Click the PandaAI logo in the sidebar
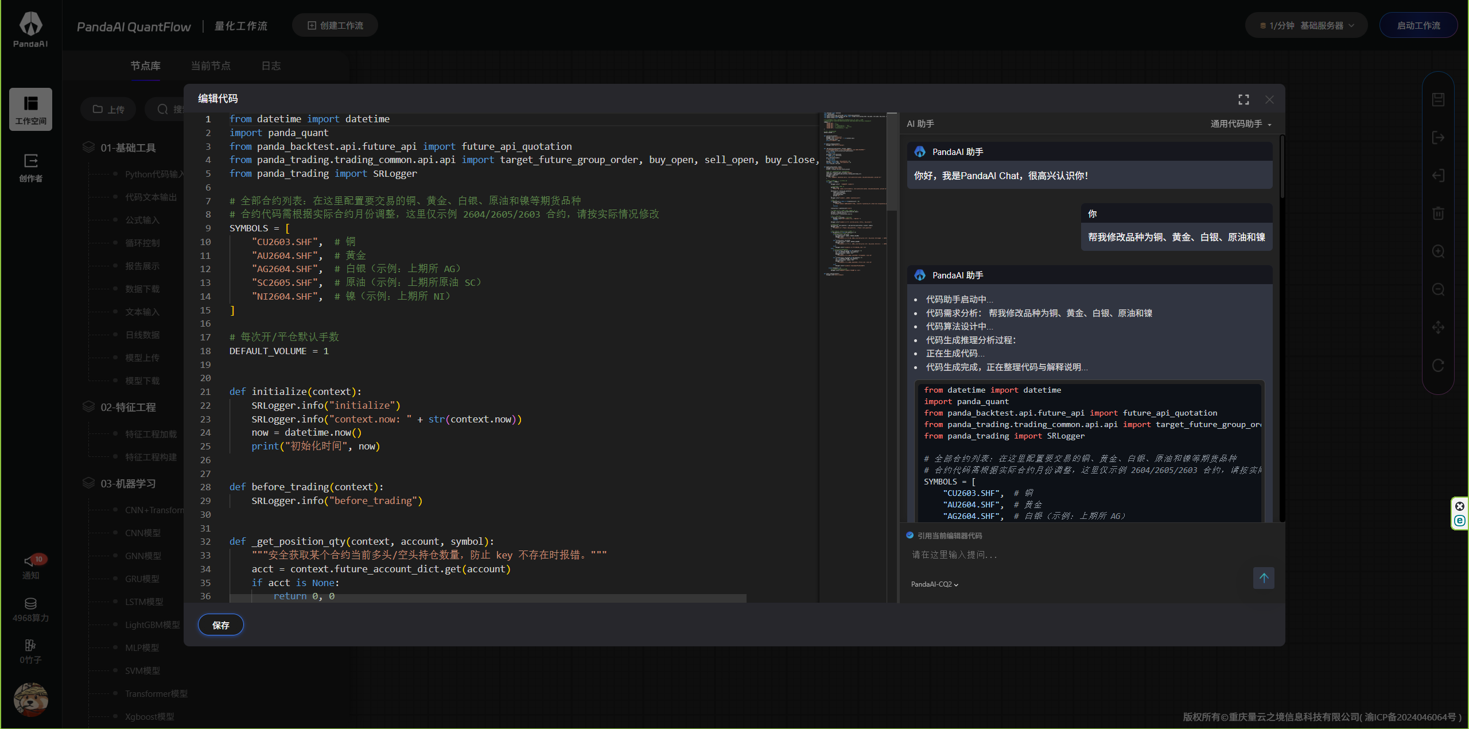 [x=30, y=29]
